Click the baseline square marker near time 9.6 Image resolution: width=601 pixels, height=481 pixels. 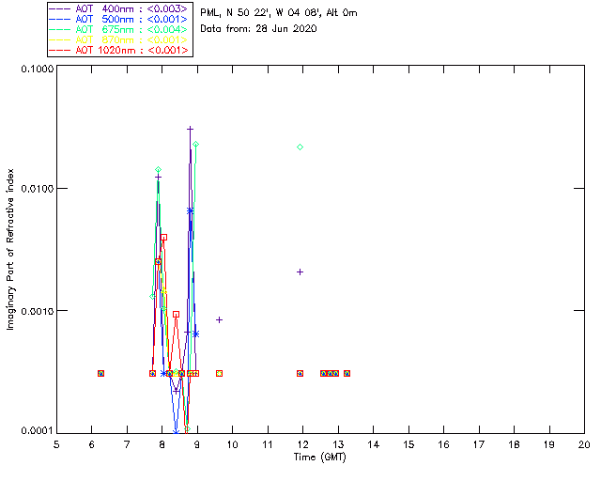click(x=219, y=373)
